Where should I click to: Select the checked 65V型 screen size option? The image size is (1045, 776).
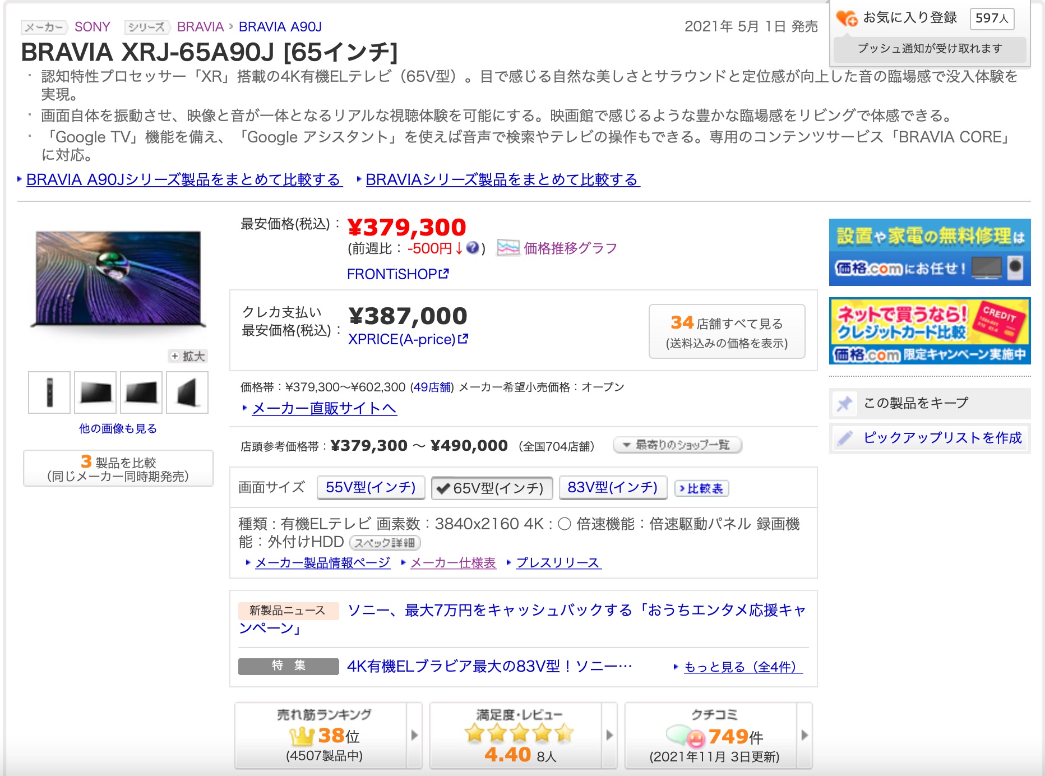click(x=492, y=488)
